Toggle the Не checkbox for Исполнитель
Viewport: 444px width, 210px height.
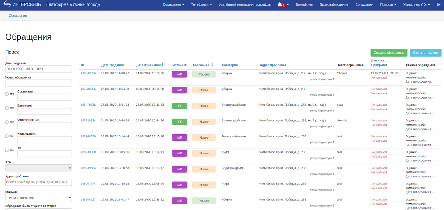(x=7, y=136)
